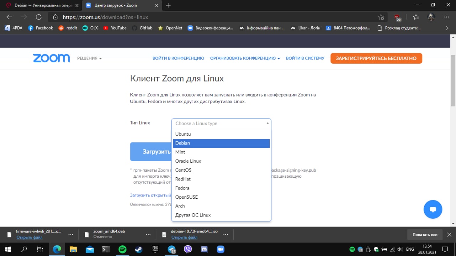Screen dimensions: 456x256
Task: Open the Facebook bookmark
Action: 40,28
